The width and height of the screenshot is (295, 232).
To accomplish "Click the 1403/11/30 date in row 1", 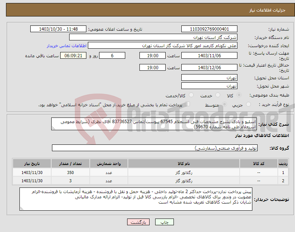I will [32, 173].
